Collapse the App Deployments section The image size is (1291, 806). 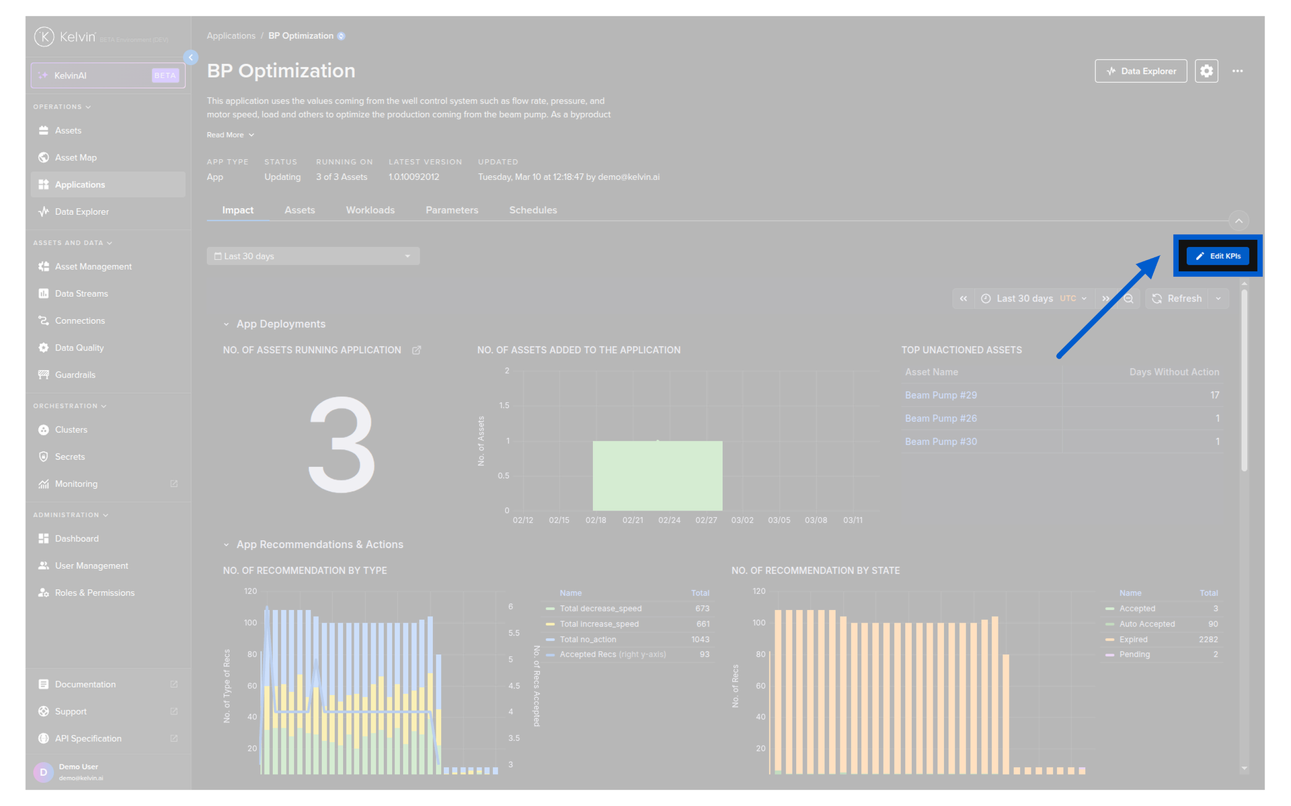click(x=226, y=324)
